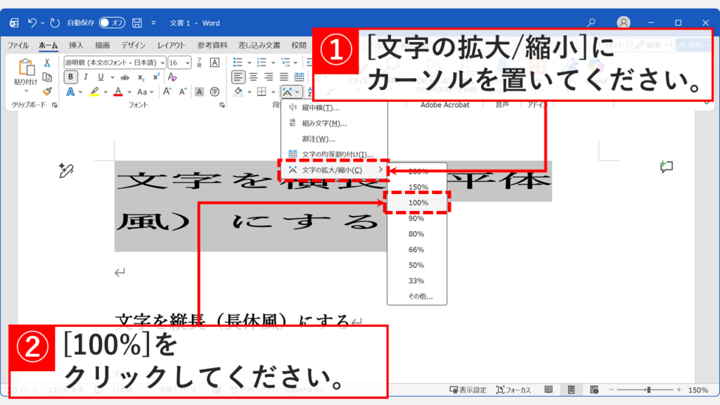This screenshot has height=405, width=720.
Task: Click the increase font size icon
Action: tap(167, 90)
